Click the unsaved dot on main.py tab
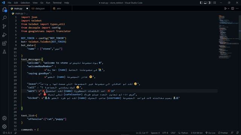Image resolution: width=241 pixels, height=135 pixels. [x=27, y=9]
